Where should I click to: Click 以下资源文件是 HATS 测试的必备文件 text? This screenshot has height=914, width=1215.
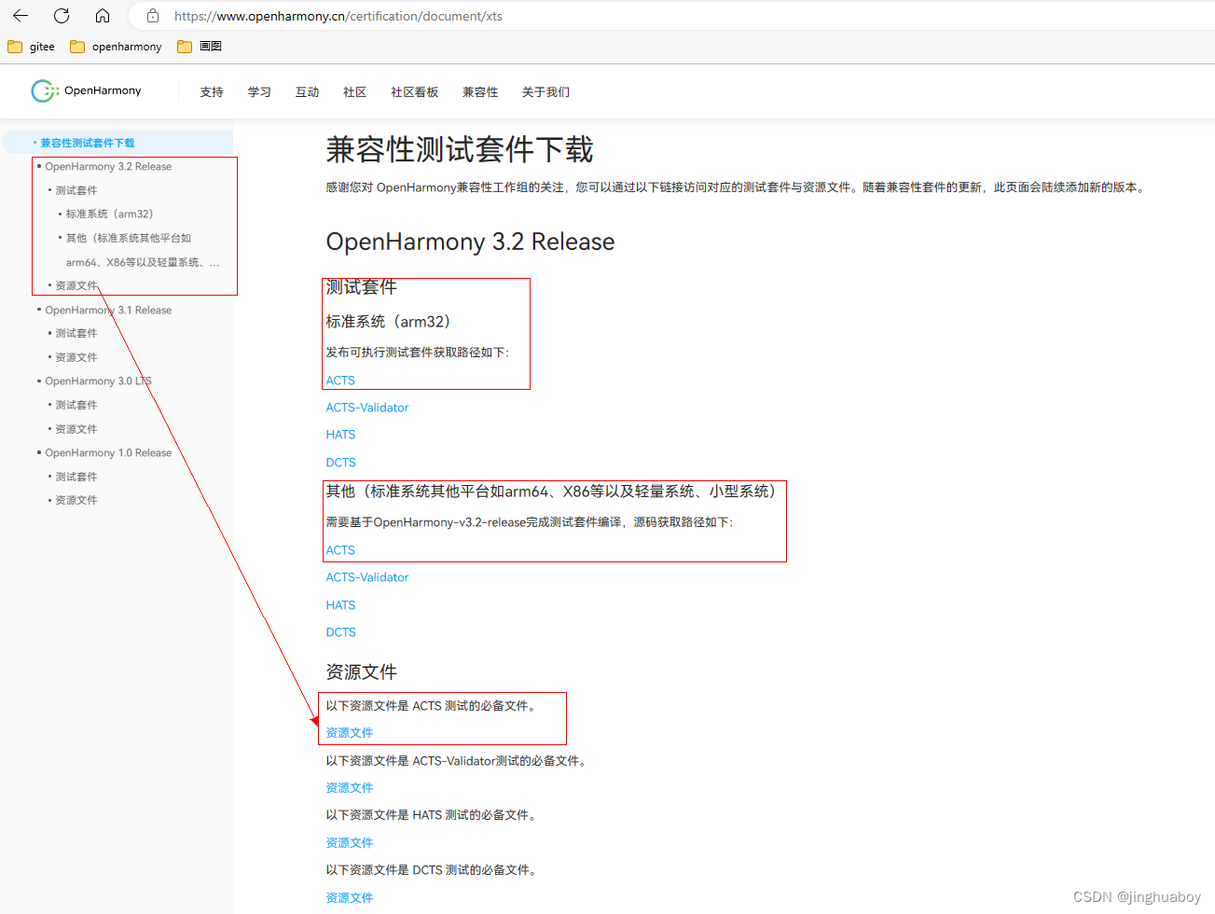[430, 815]
